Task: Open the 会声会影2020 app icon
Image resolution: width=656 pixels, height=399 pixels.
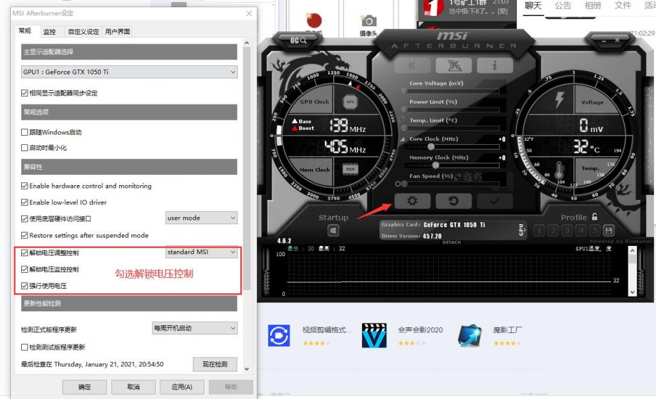Action: pos(374,335)
